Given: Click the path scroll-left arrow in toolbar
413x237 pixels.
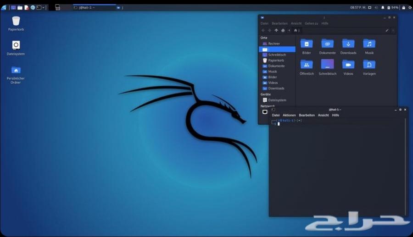Looking at the screenshot, I should [289, 31].
